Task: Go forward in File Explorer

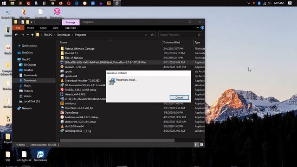Action: (23, 35)
